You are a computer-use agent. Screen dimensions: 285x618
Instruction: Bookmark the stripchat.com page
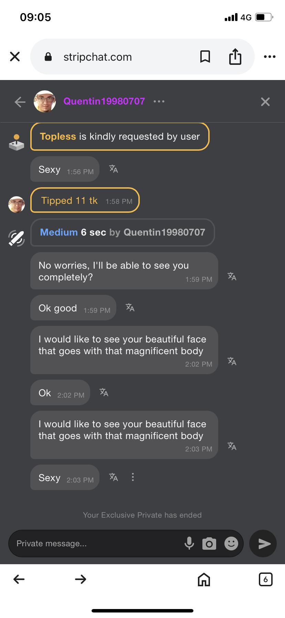point(205,57)
